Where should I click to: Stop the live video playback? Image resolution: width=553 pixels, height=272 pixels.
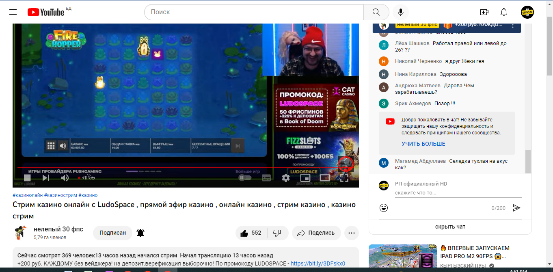coord(27,177)
